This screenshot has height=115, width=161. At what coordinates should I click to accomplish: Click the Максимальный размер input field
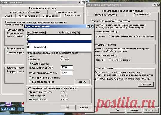click(x=67, y=73)
